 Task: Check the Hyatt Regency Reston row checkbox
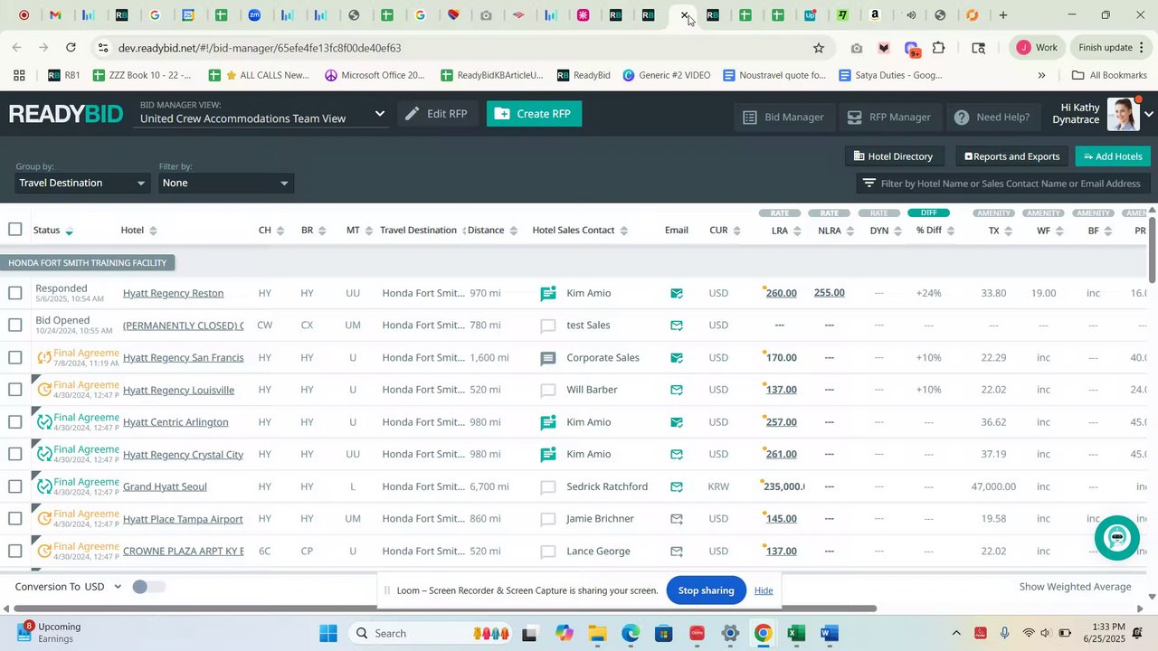tap(14, 293)
